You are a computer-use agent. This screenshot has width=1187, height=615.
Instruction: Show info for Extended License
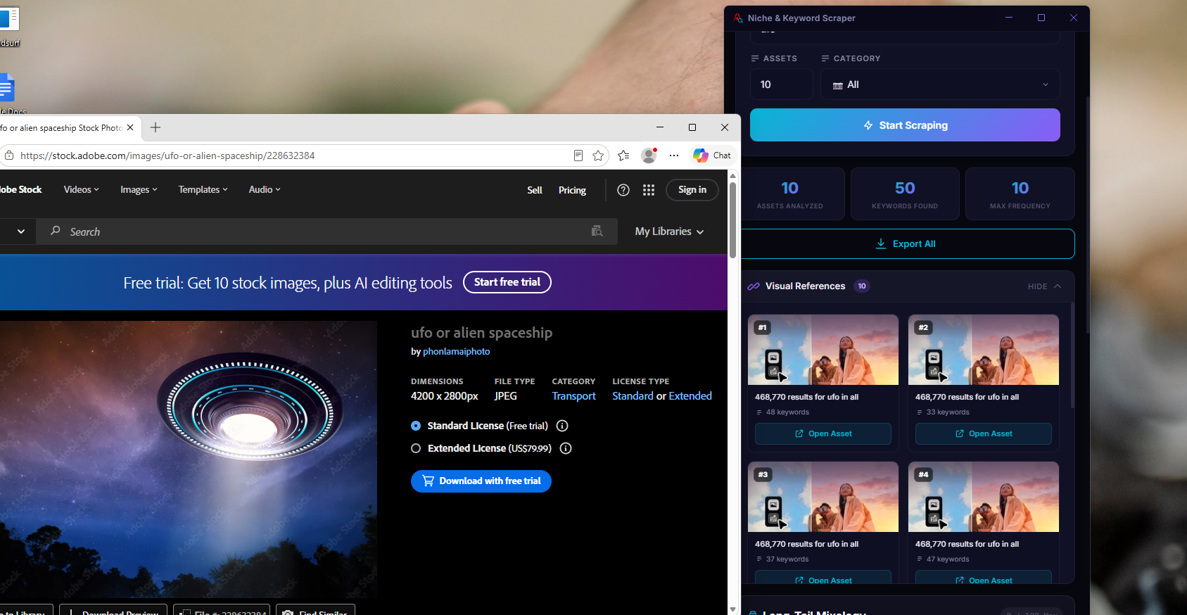(566, 448)
